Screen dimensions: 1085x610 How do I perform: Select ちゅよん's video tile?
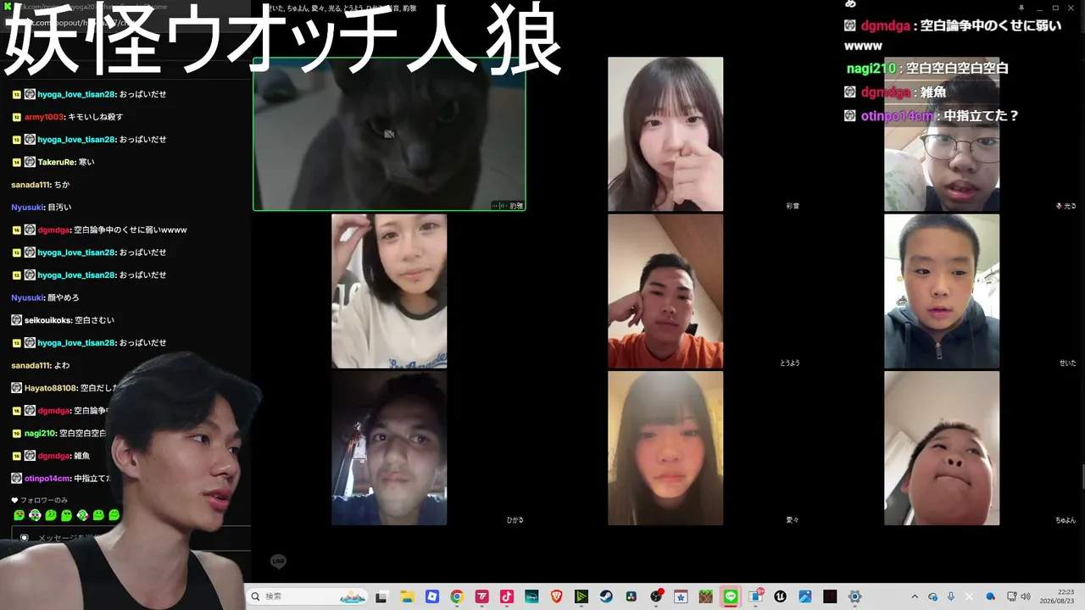pyautogui.click(x=942, y=447)
